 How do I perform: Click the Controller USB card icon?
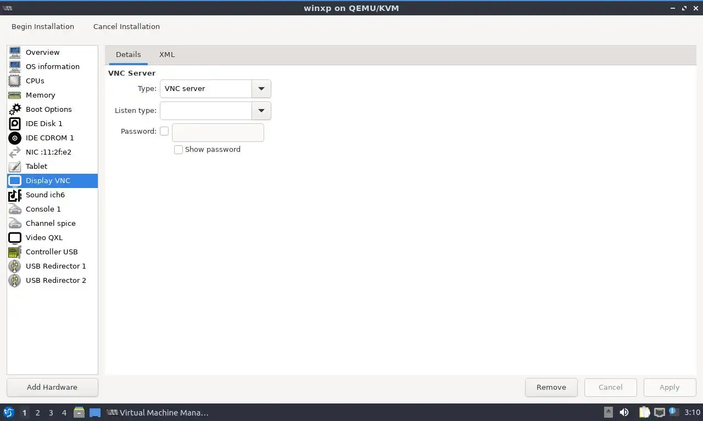15,252
